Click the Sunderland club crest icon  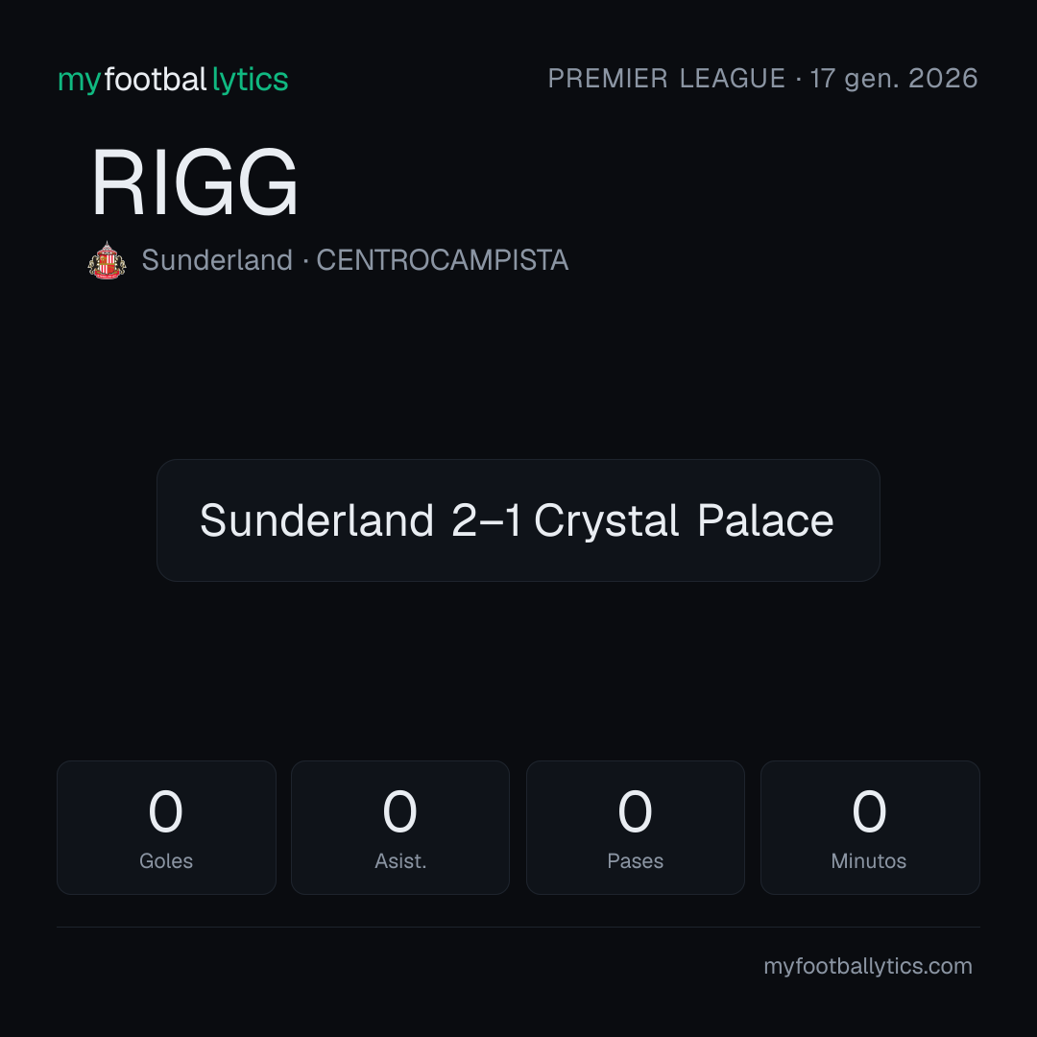coord(107,260)
